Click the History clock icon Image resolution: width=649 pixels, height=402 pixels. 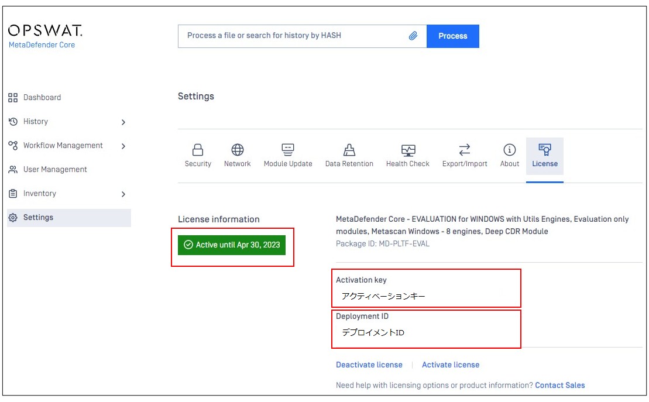point(13,122)
